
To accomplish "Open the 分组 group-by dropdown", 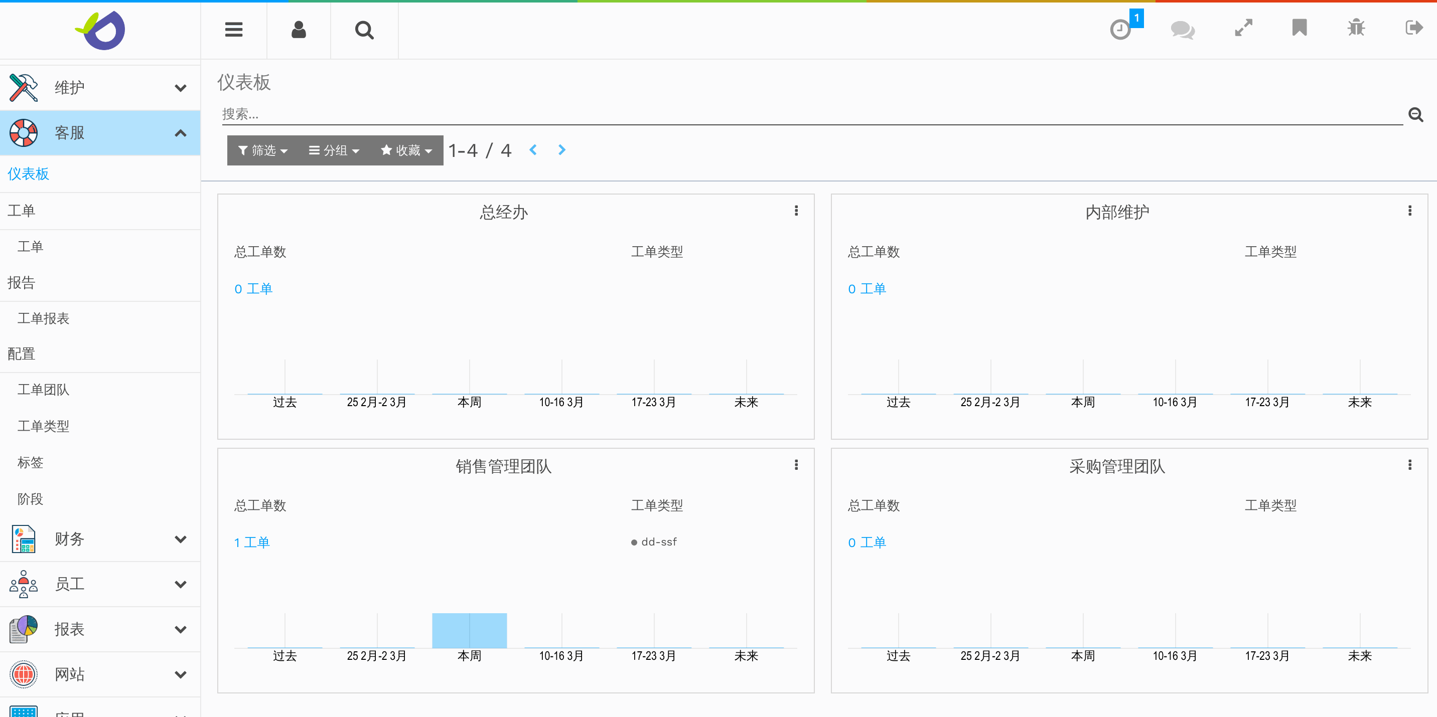I will pyautogui.click(x=334, y=150).
